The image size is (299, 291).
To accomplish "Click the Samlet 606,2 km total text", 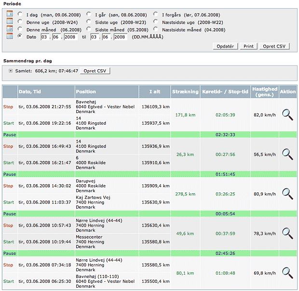I will click(47, 71).
